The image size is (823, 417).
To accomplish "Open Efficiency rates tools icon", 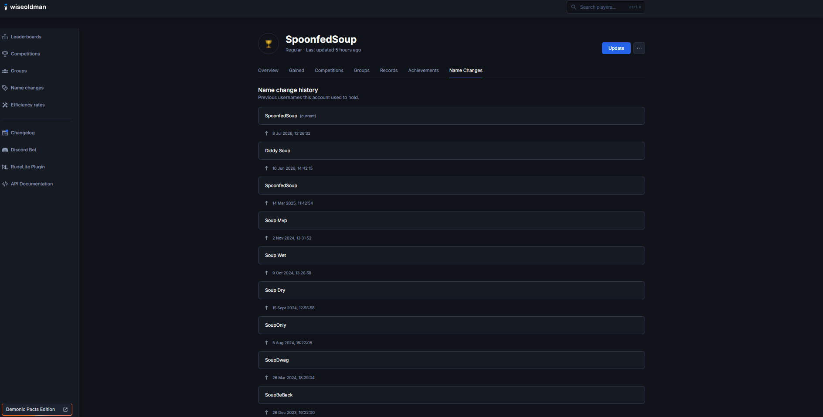I will (5, 105).
